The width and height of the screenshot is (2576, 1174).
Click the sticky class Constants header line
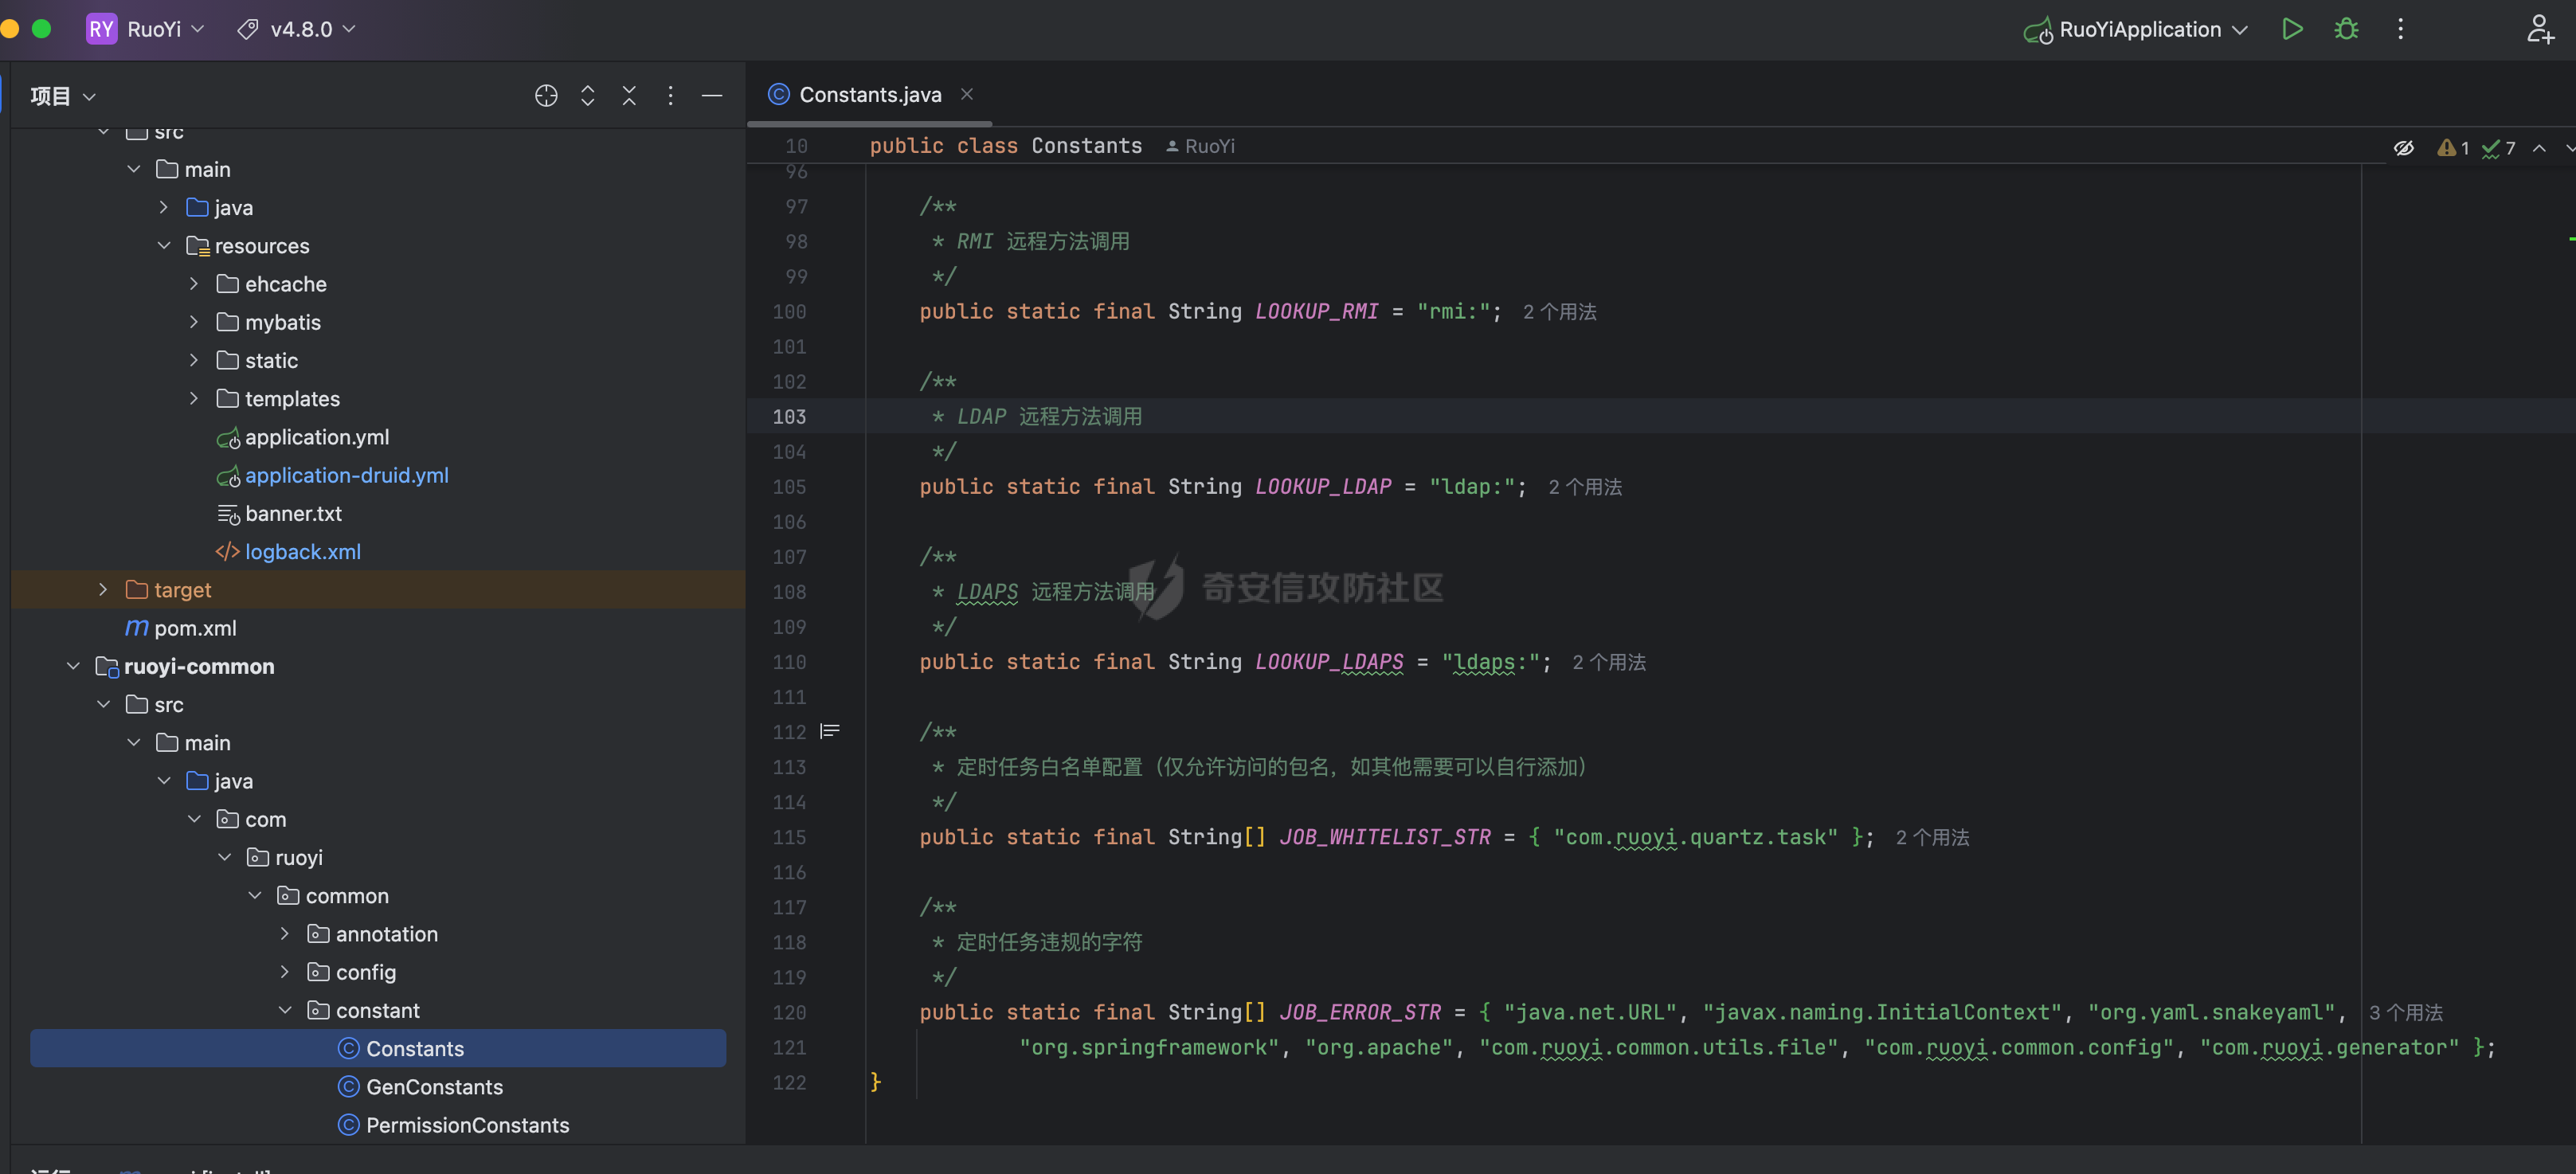tap(1005, 146)
